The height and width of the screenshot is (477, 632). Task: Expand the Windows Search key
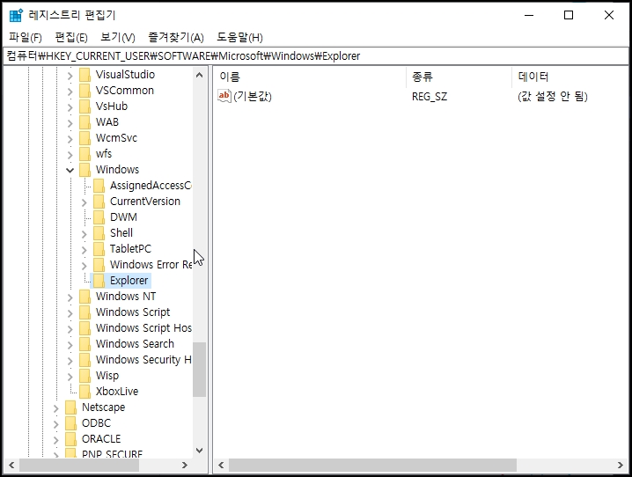pyautogui.click(x=70, y=345)
